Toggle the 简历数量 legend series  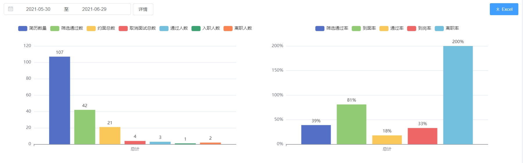(33, 28)
